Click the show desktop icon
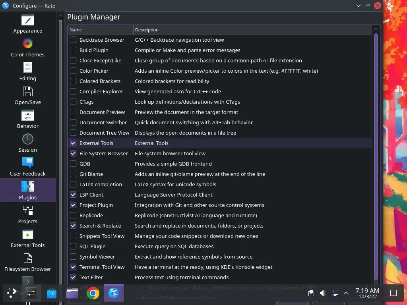The height and width of the screenshot is (305, 407). 393,293
